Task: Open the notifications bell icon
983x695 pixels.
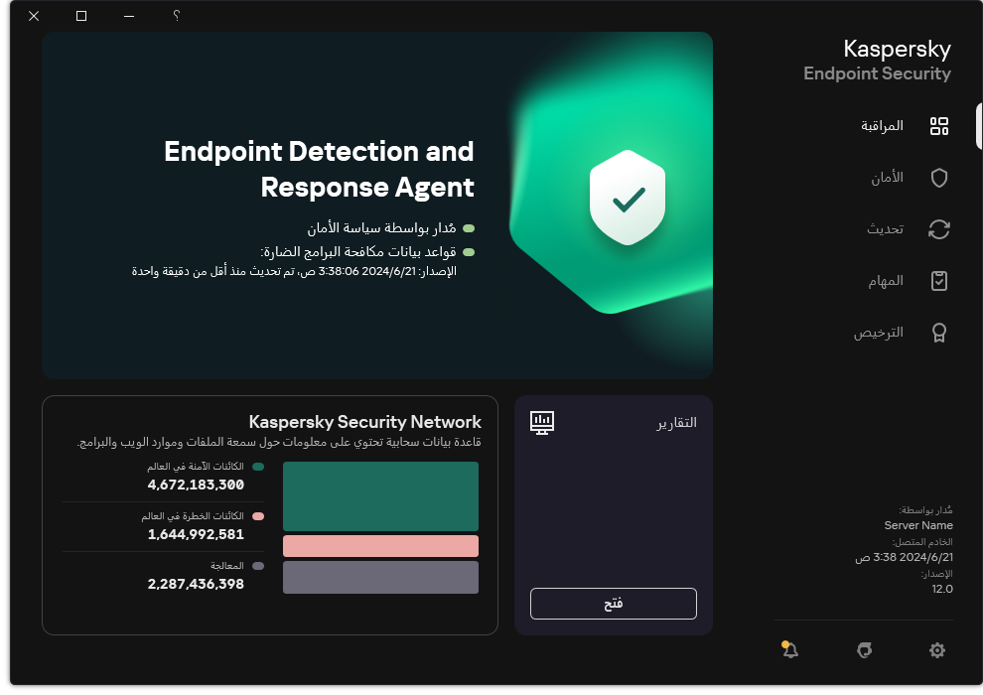Action: tap(790, 650)
